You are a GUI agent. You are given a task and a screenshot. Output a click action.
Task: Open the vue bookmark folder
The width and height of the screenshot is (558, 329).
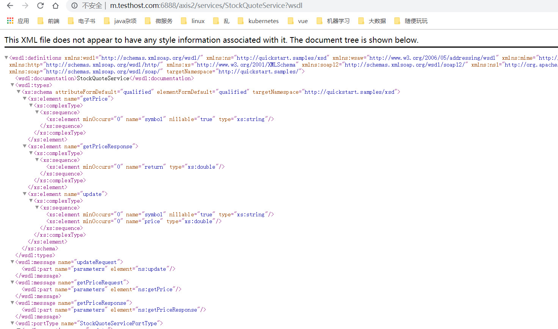298,21
